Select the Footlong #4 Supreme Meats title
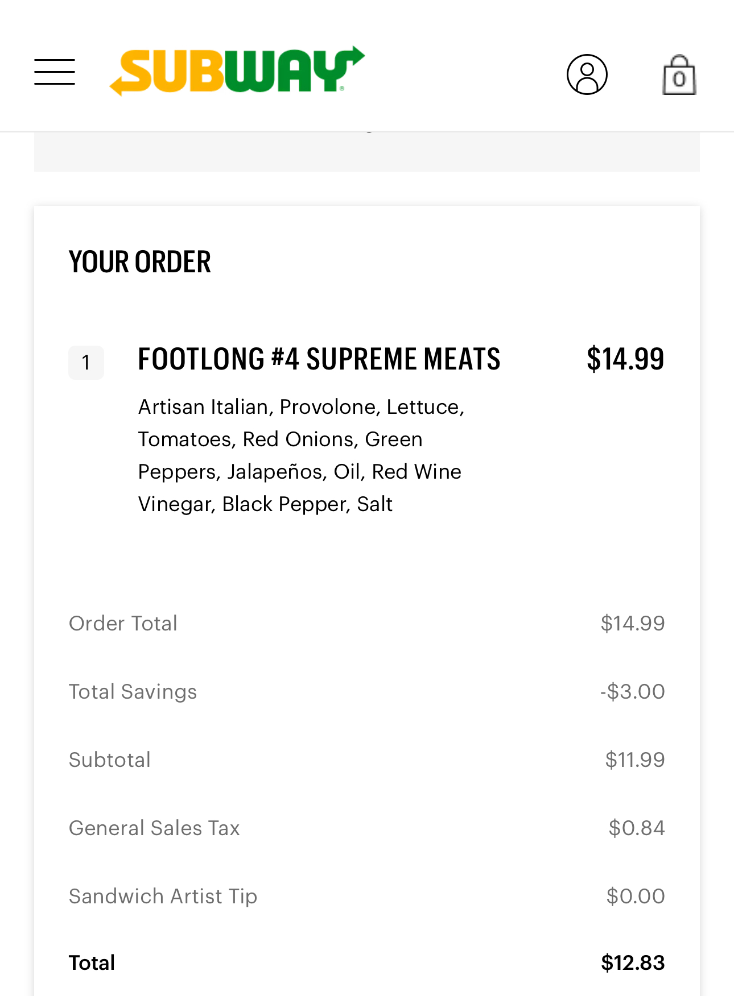 [319, 359]
